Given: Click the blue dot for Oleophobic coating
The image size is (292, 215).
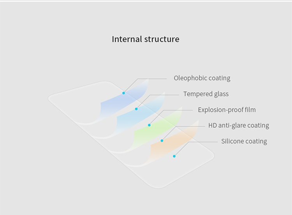Looking at the screenshot, I should pos(123,93).
